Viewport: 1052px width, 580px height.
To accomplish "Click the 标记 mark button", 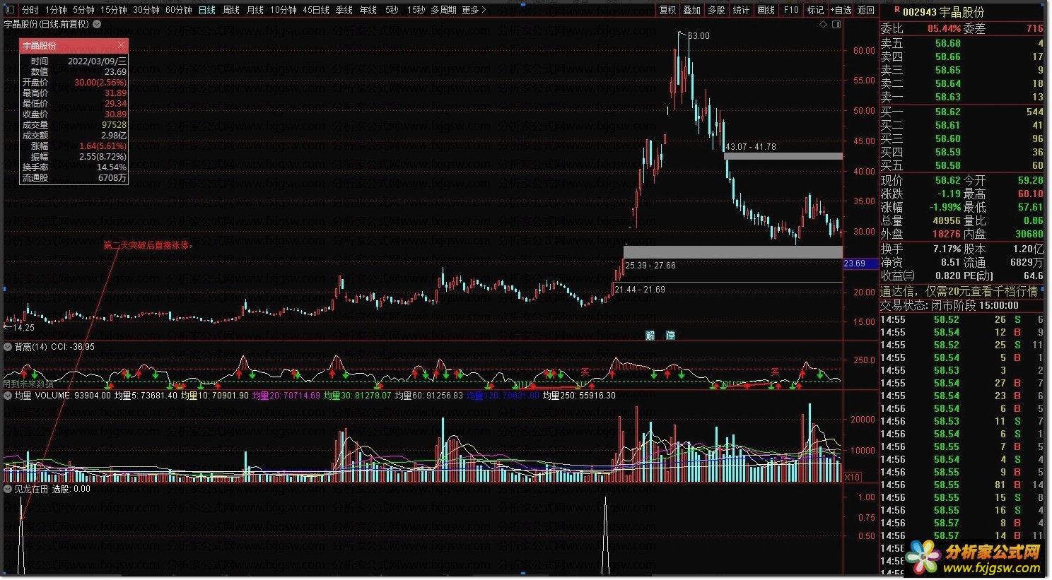I will click(816, 10).
